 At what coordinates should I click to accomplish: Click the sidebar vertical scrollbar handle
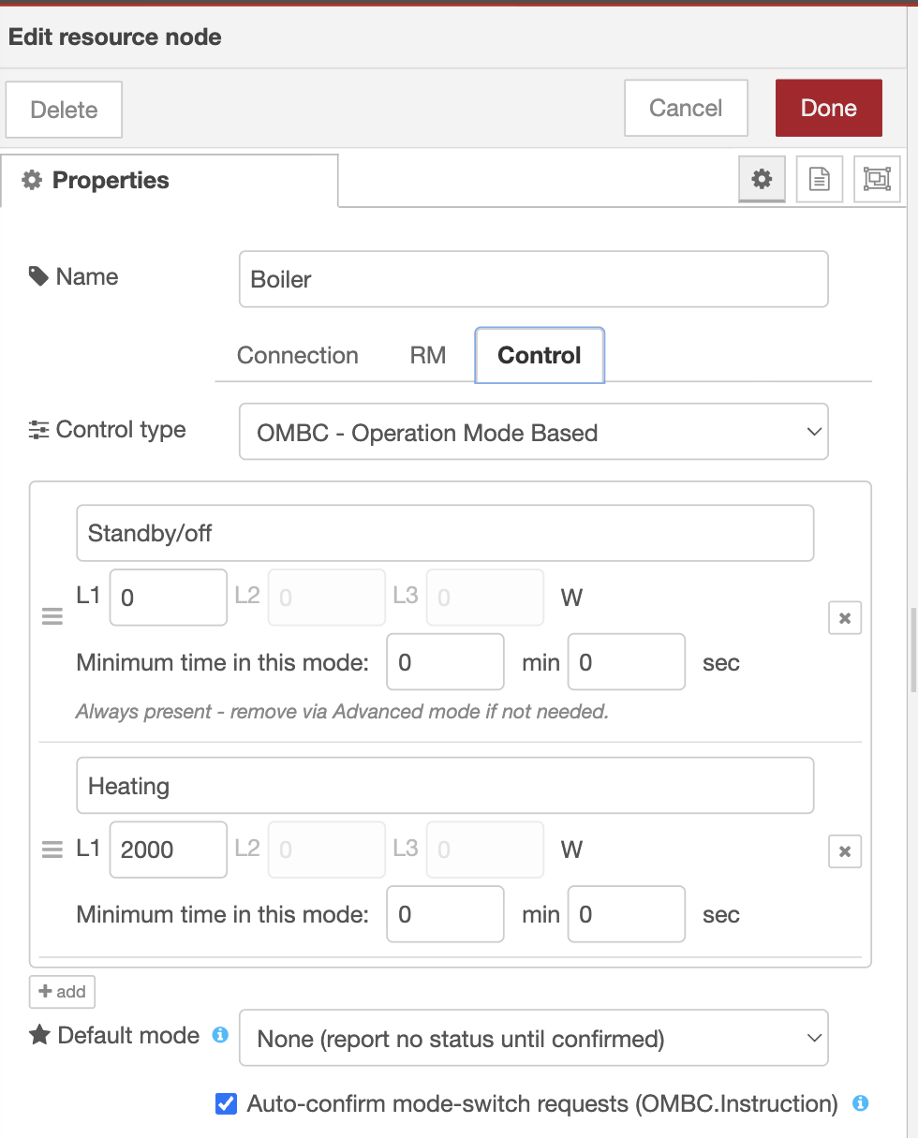click(914, 649)
